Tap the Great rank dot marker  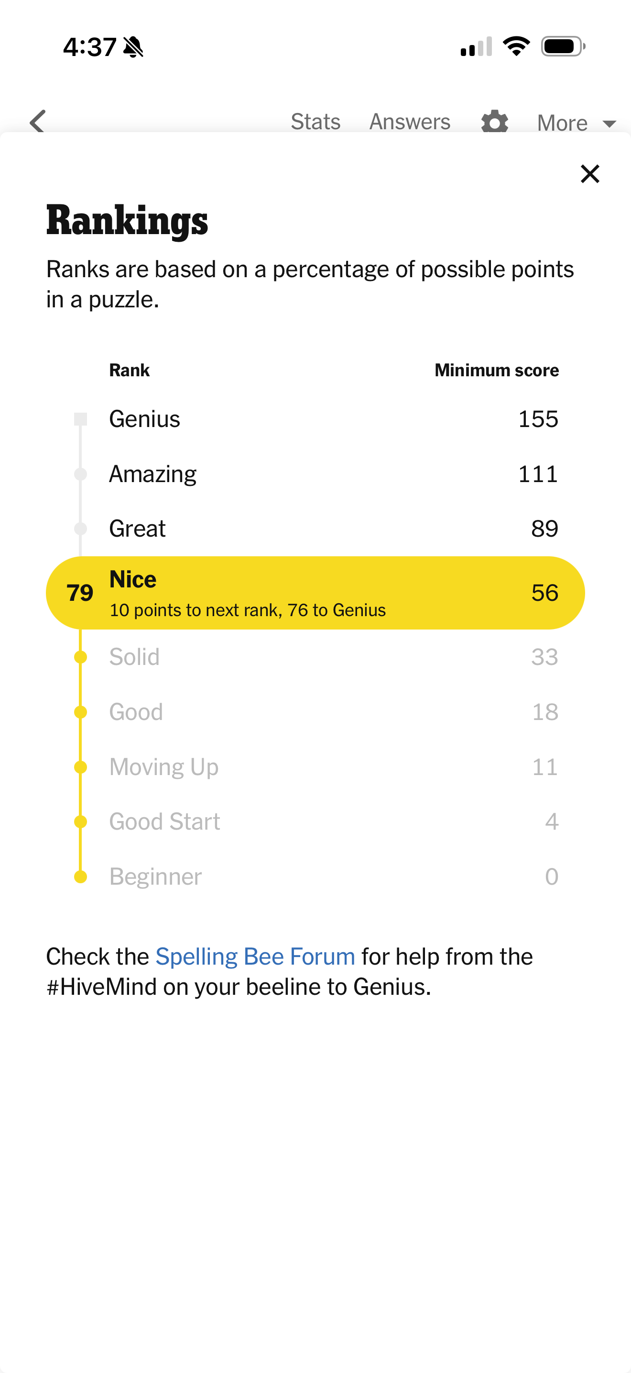coord(80,529)
